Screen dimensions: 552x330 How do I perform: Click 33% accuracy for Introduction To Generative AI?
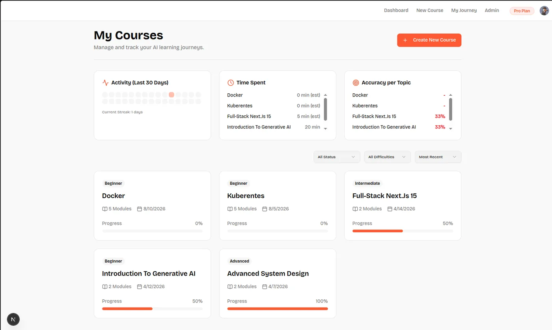440,127
